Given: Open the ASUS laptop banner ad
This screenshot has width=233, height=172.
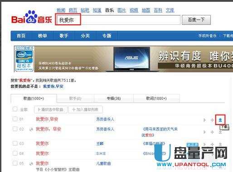Looking at the screenshot, I should (x=123, y=59).
